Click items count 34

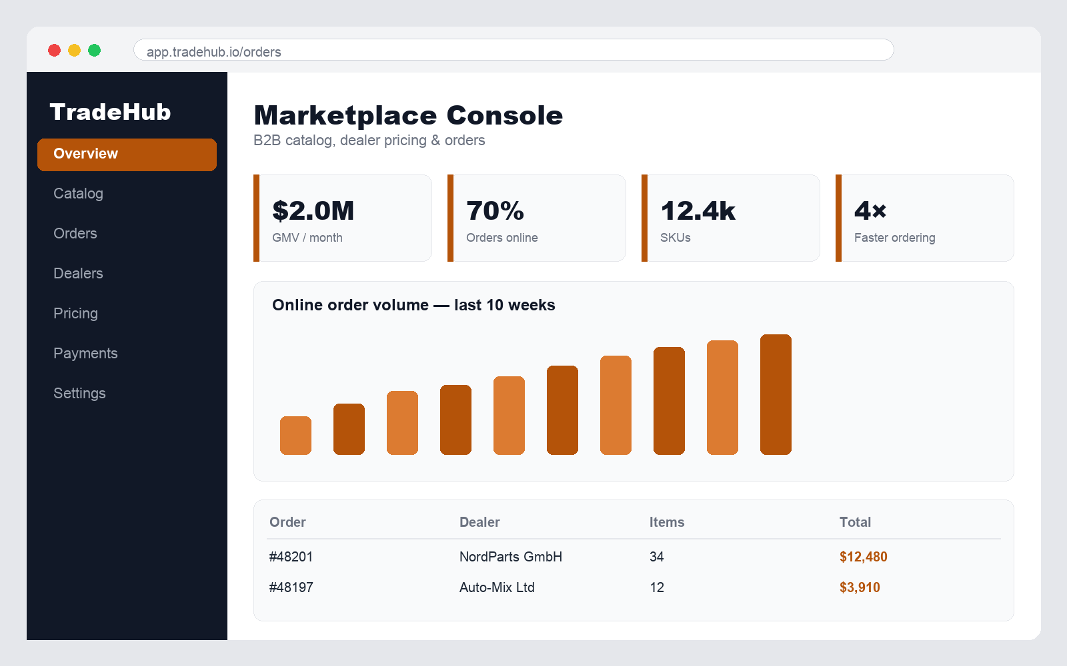(x=657, y=557)
